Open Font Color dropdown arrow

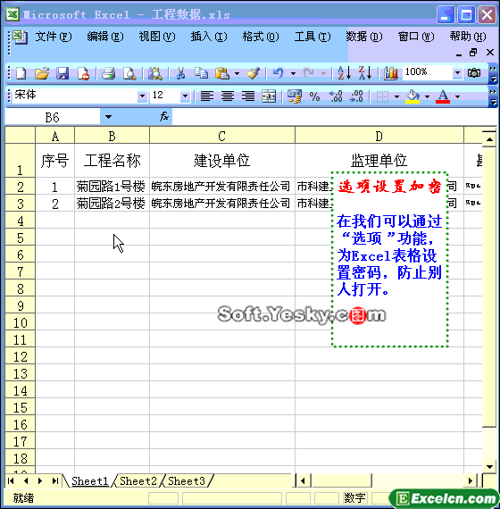pyautogui.click(x=458, y=96)
